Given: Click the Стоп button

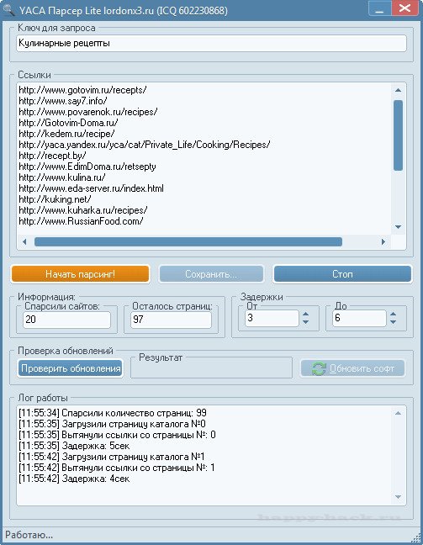Looking at the screenshot, I should pos(342,274).
